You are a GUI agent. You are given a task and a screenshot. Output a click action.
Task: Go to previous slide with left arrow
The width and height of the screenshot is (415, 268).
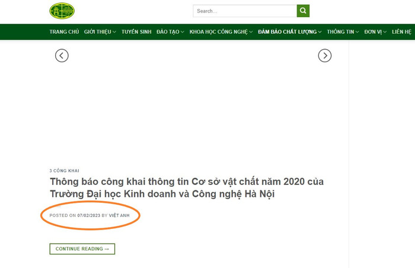pos(62,56)
